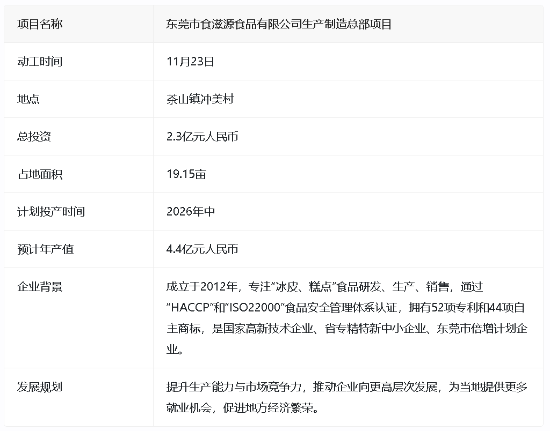The width and height of the screenshot is (550, 431).
Task: Click the 项目名称 header cell
Action: (40, 24)
